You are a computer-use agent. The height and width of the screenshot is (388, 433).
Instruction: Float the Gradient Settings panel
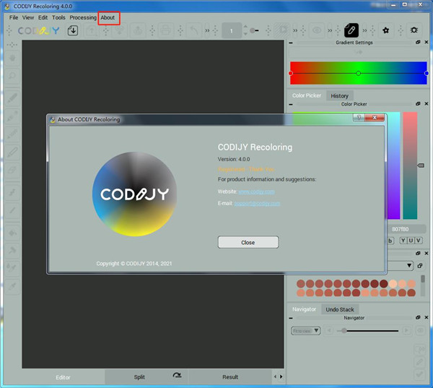418,43
